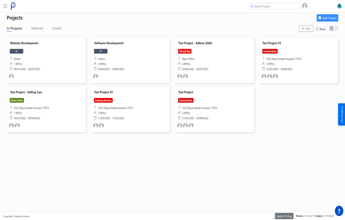Click the Oil and Gas category tag
The height and width of the screenshot is (220, 345).
click(185, 51)
